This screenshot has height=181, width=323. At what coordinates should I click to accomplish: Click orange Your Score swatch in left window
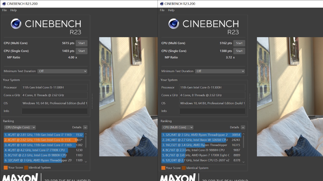tap(6, 168)
